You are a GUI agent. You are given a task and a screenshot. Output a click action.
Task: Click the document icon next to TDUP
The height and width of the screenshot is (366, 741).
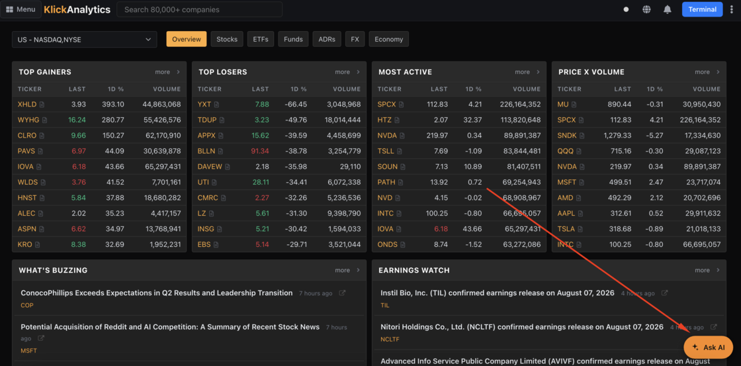[222, 120]
